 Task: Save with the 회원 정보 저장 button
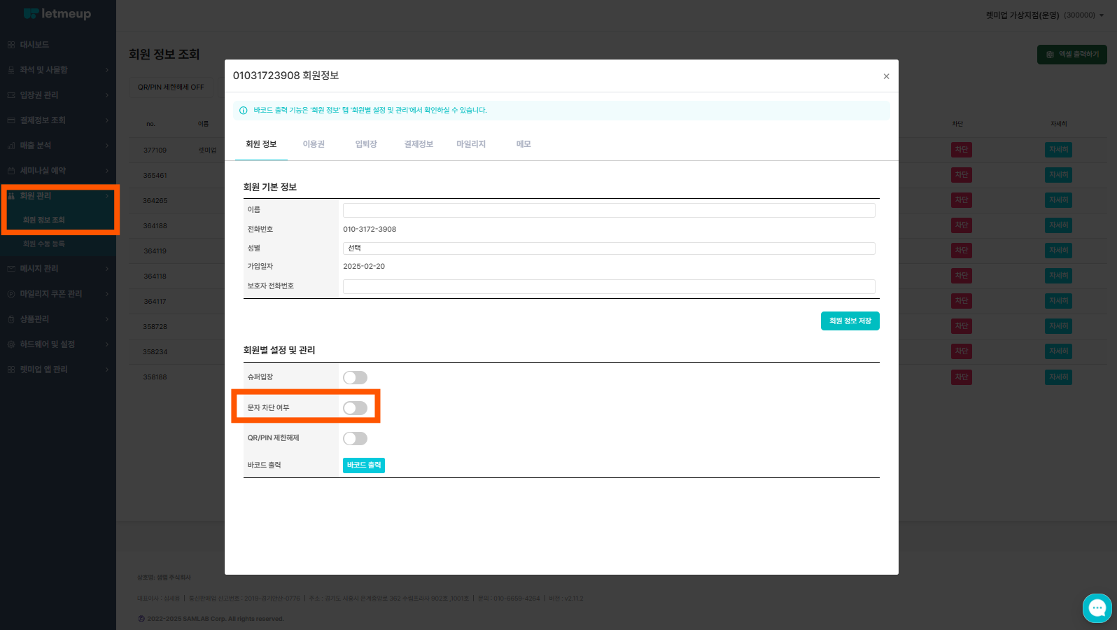[850, 321]
